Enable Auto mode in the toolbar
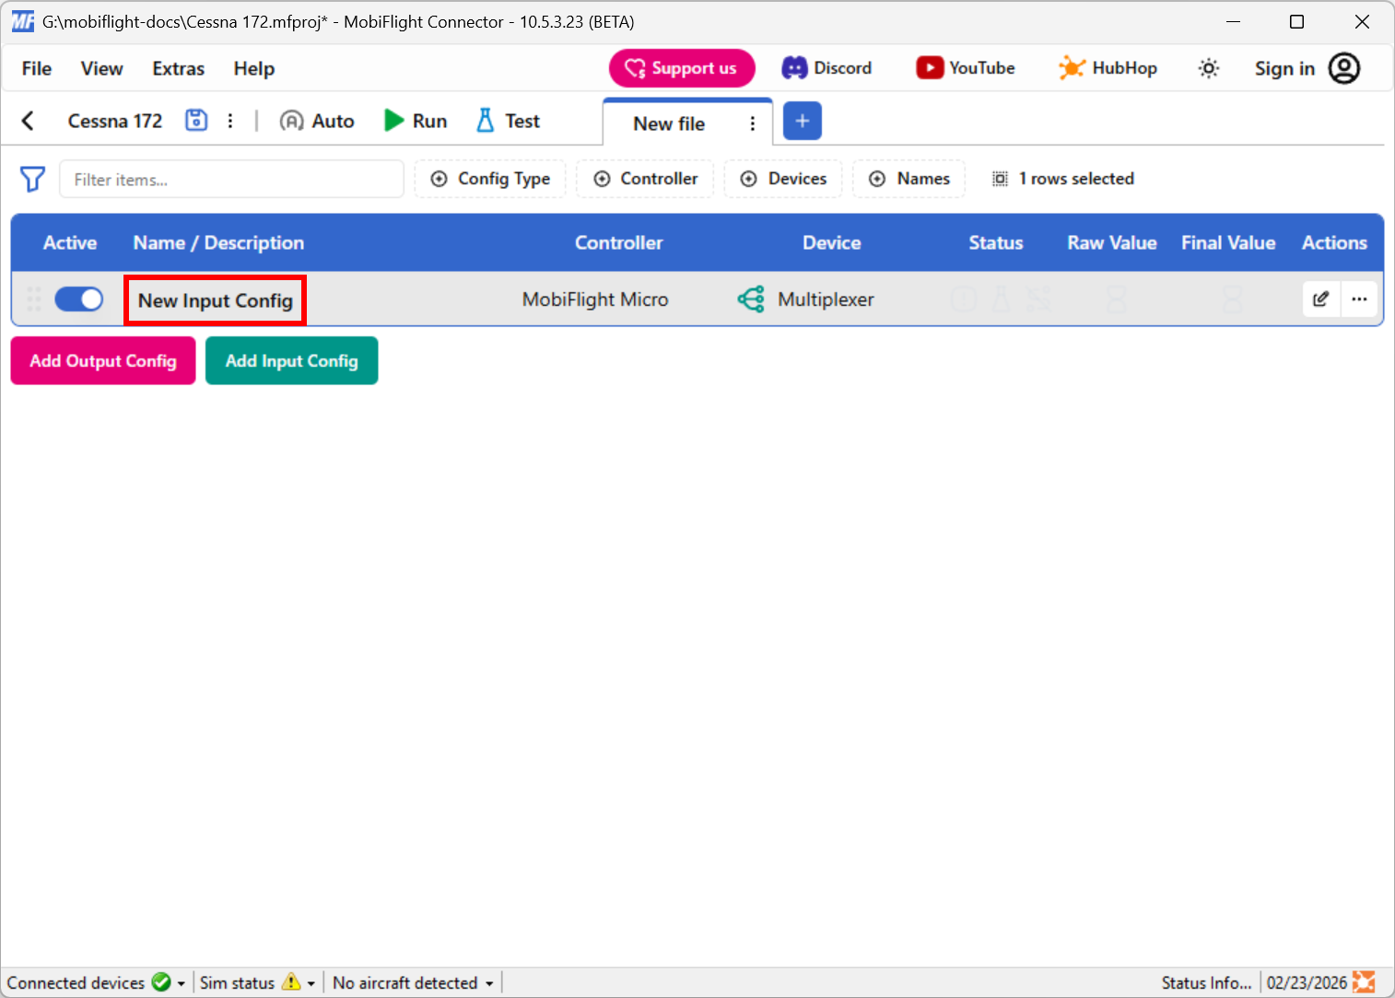This screenshot has height=998, width=1395. point(316,120)
